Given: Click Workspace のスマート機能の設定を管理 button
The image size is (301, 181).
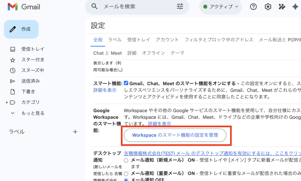Looking at the screenshot, I should point(175,135).
